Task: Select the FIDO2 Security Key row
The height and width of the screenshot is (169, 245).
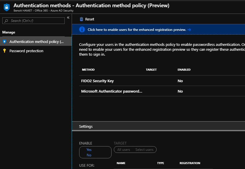Action: click(x=97, y=81)
